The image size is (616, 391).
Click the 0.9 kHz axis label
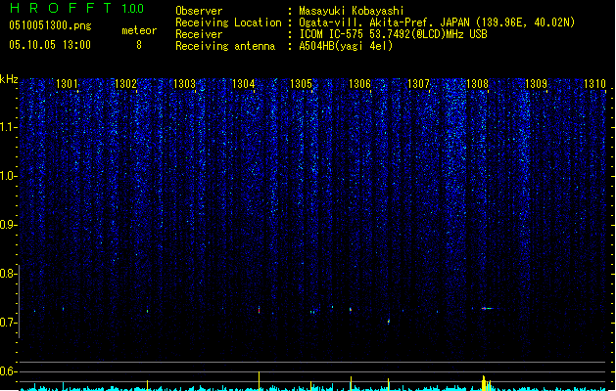tap(8, 224)
